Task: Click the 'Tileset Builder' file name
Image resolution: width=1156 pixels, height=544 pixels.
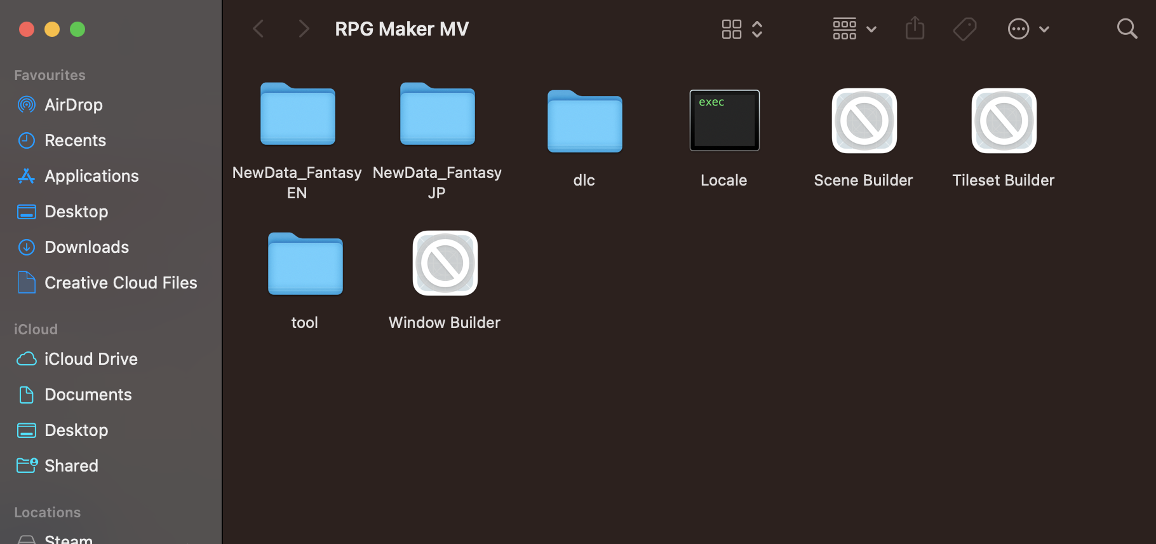Action: coord(1004,180)
